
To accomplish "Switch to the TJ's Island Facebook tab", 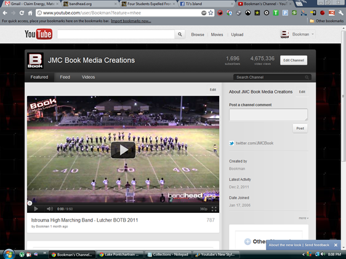I will (x=206, y=4).
